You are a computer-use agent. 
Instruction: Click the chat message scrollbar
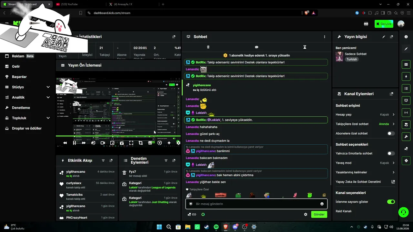[x=331, y=166]
